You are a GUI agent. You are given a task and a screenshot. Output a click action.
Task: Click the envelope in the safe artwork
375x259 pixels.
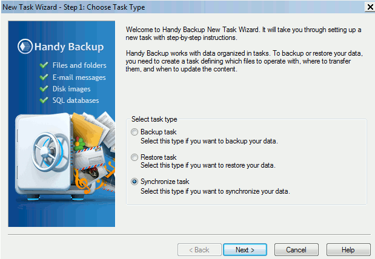[x=89, y=158]
